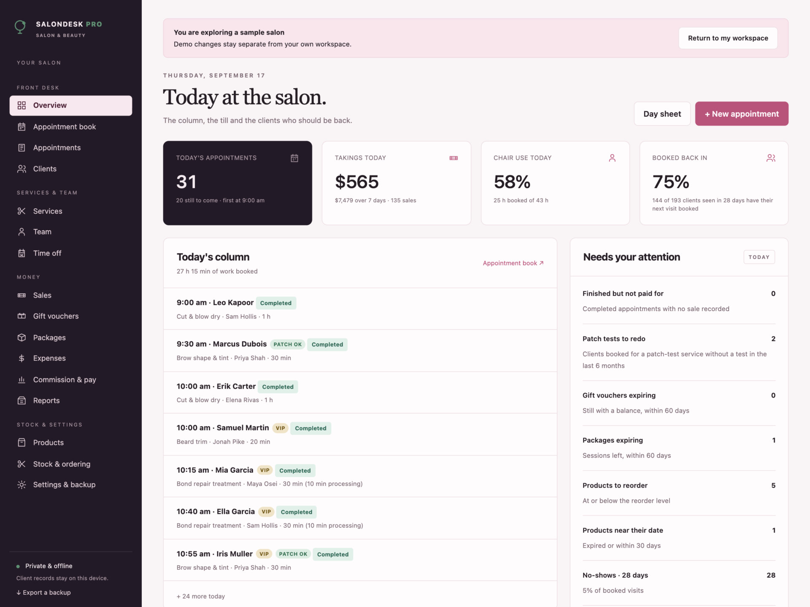The height and width of the screenshot is (607, 810).
Task: Select the 10:15 am Mia Garcia row
Action: (x=360, y=476)
